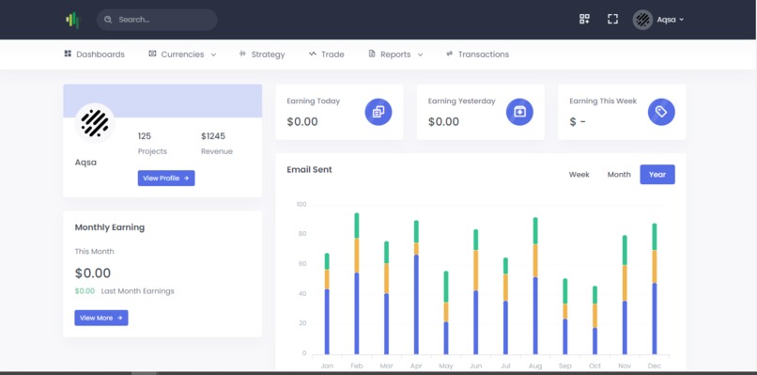
Task: Open the apps grid icon in header
Action: [584, 20]
